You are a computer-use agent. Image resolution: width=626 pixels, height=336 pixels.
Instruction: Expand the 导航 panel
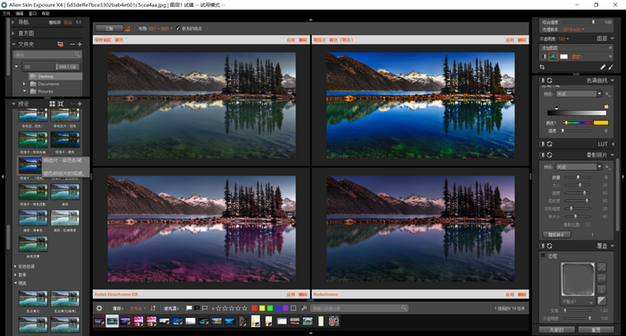(13, 22)
